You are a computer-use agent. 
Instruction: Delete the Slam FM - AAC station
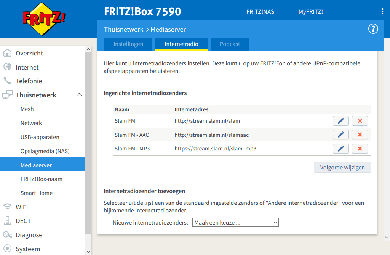click(360, 135)
